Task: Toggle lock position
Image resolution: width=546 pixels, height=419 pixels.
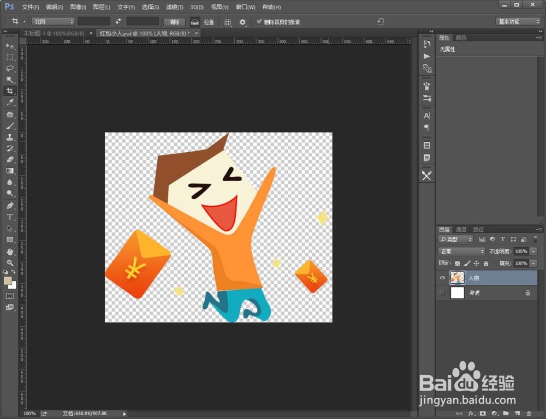Action: (x=476, y=264)
